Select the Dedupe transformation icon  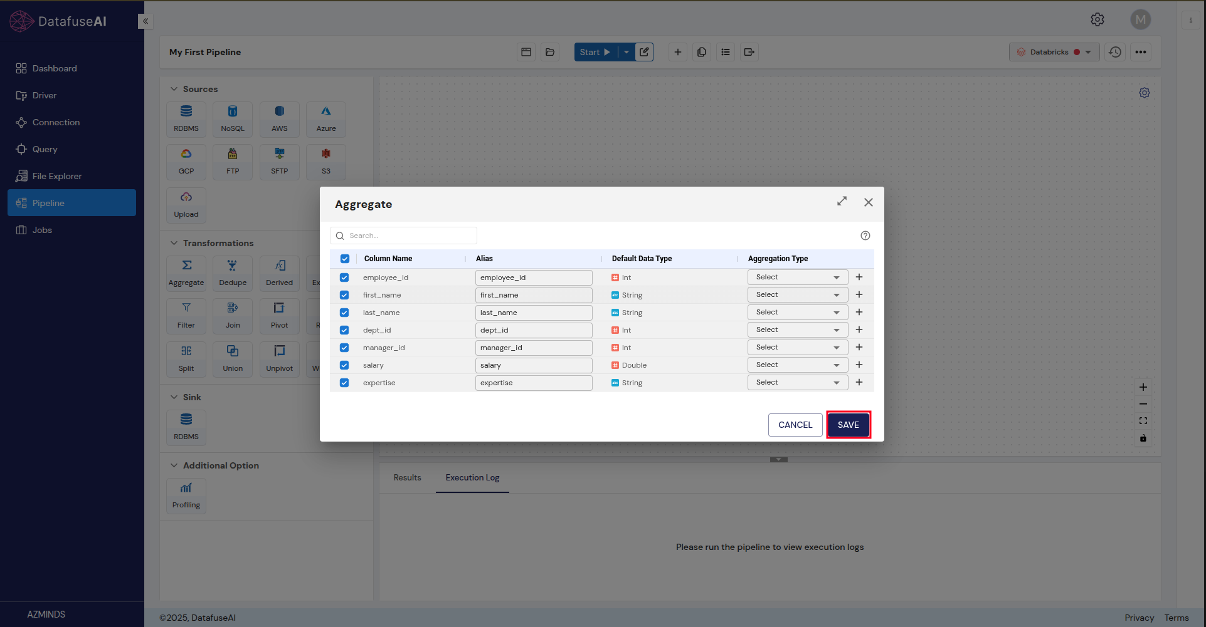(233, 272)
